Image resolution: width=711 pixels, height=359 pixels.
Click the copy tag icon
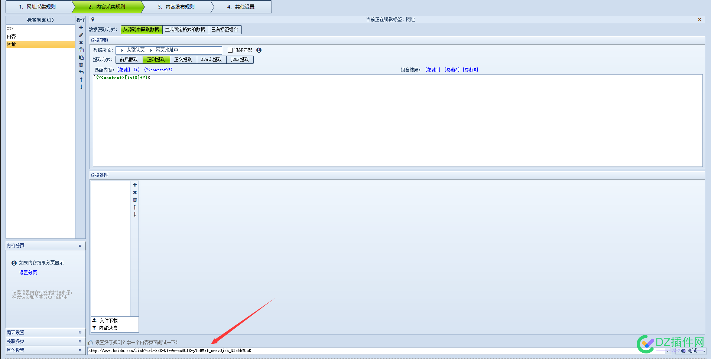click(x=81, y=50)
